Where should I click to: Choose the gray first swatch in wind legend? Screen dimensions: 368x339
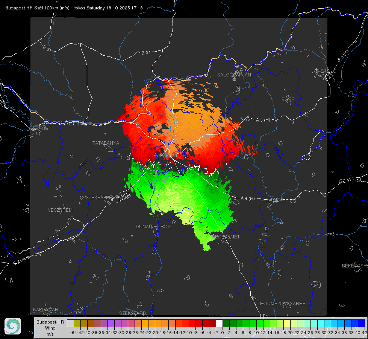tap(70, 324)
